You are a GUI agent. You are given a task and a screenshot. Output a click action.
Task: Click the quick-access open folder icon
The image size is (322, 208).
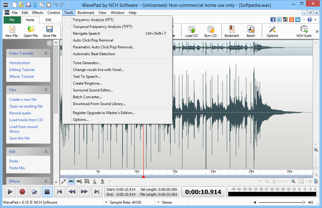coord(21,5)
